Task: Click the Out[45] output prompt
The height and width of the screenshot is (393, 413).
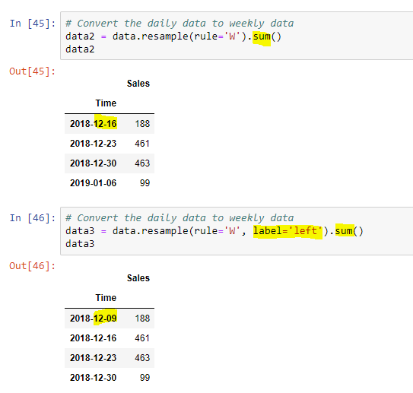Action: pos(33,71)
